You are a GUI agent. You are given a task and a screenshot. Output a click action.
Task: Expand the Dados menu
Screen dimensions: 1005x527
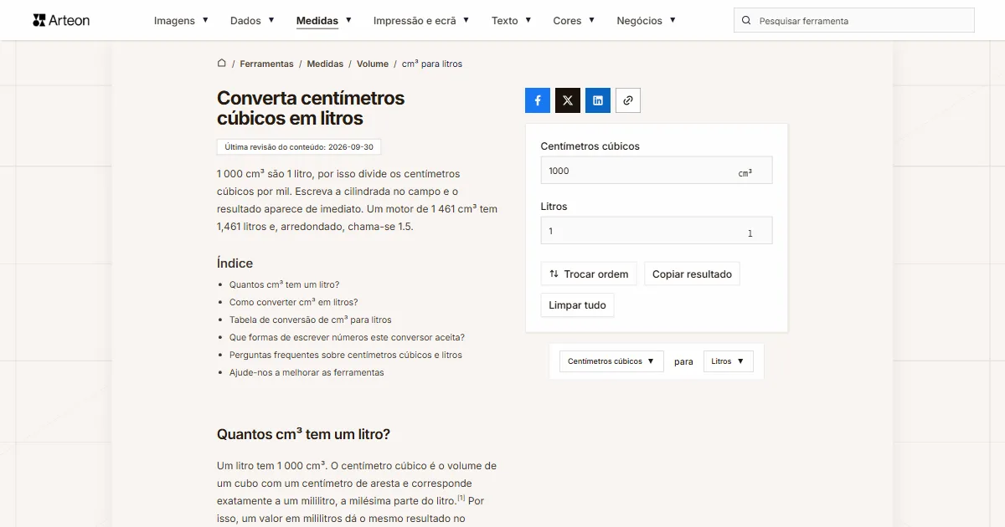point(252,21)
